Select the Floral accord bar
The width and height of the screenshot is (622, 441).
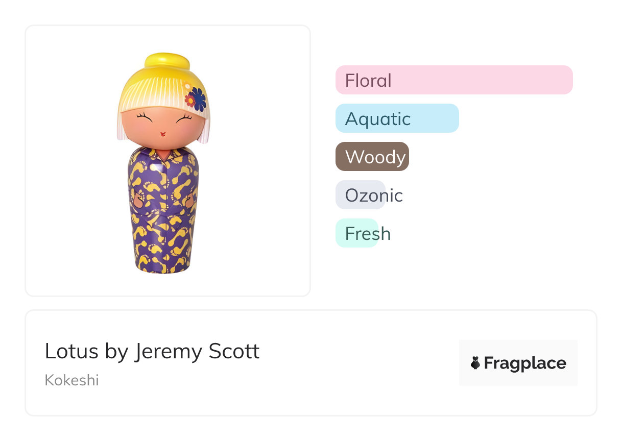453,80
